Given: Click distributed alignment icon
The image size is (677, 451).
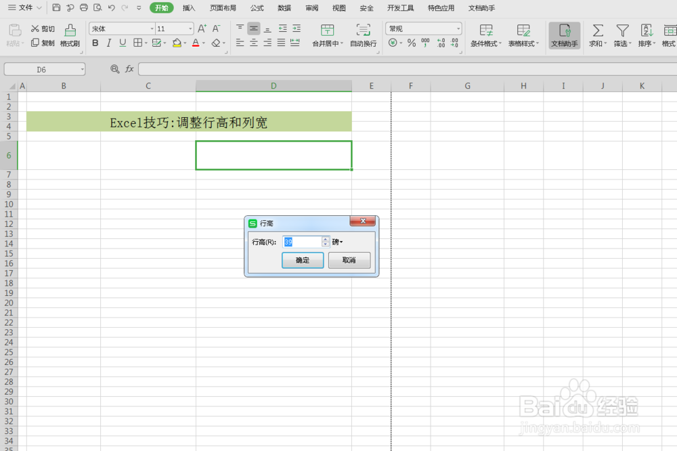Looking at the screenshot, I should point(295,43).
